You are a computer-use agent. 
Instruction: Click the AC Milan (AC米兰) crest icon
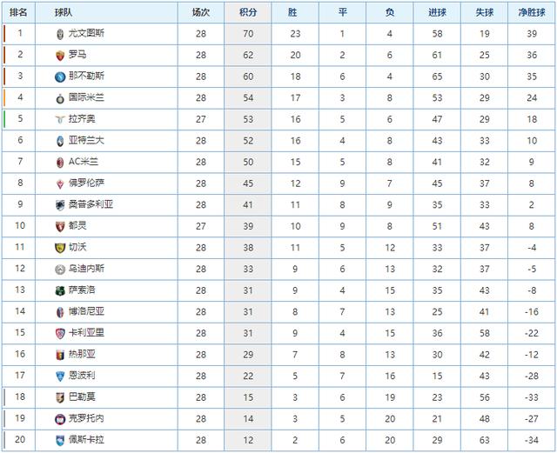(58, 162)
